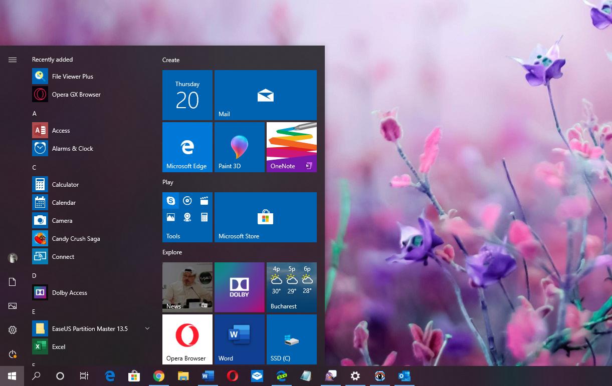Viewport: 612px width, 386px height.
Task: Open the Paint 3D tile
Action: tap(240, 147)
